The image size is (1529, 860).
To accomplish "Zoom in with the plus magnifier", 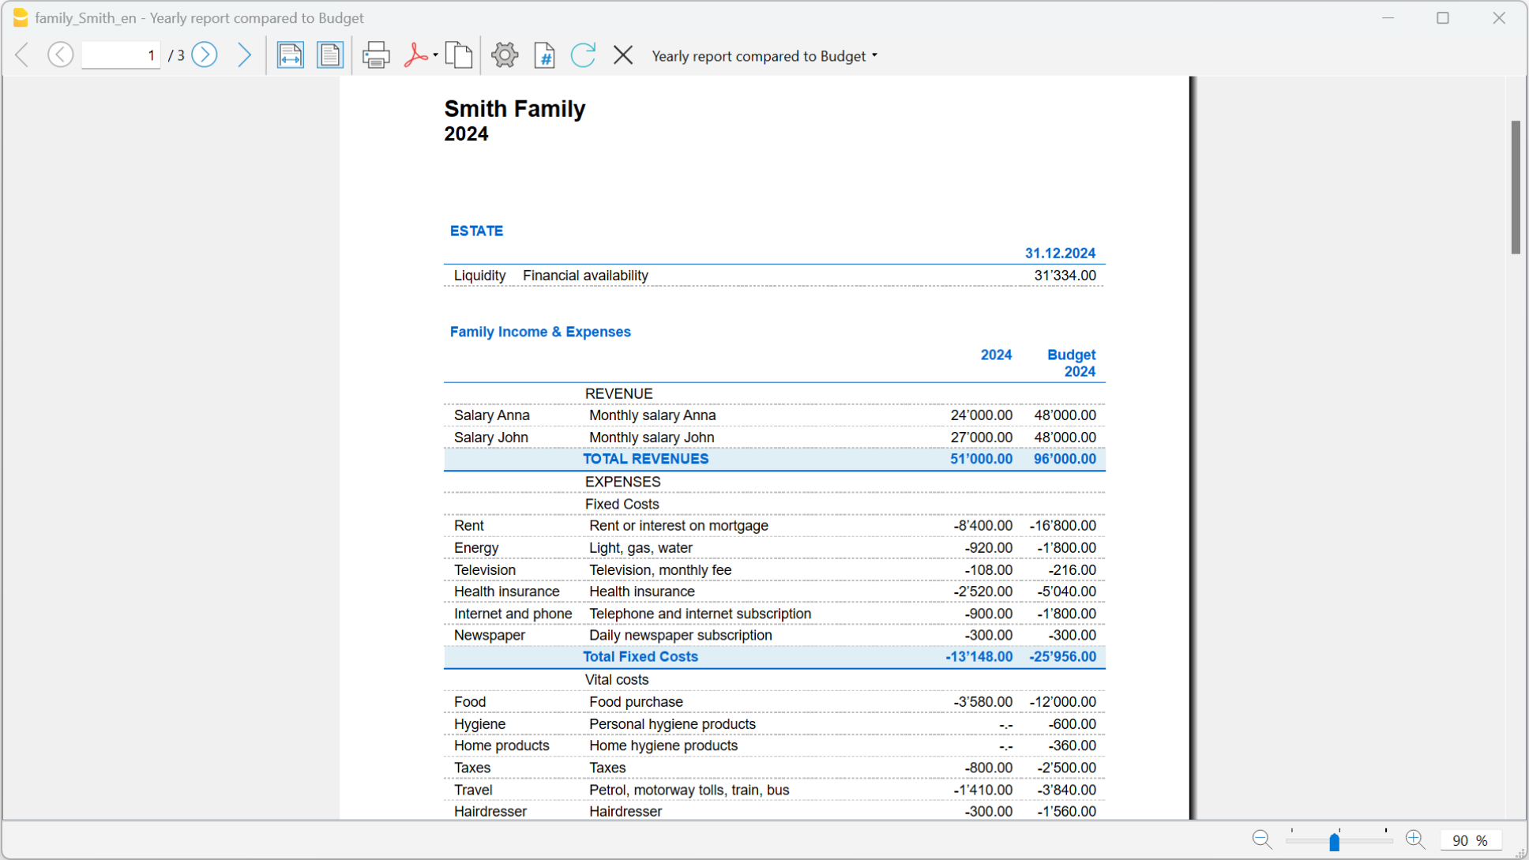I will (1415, 840).
